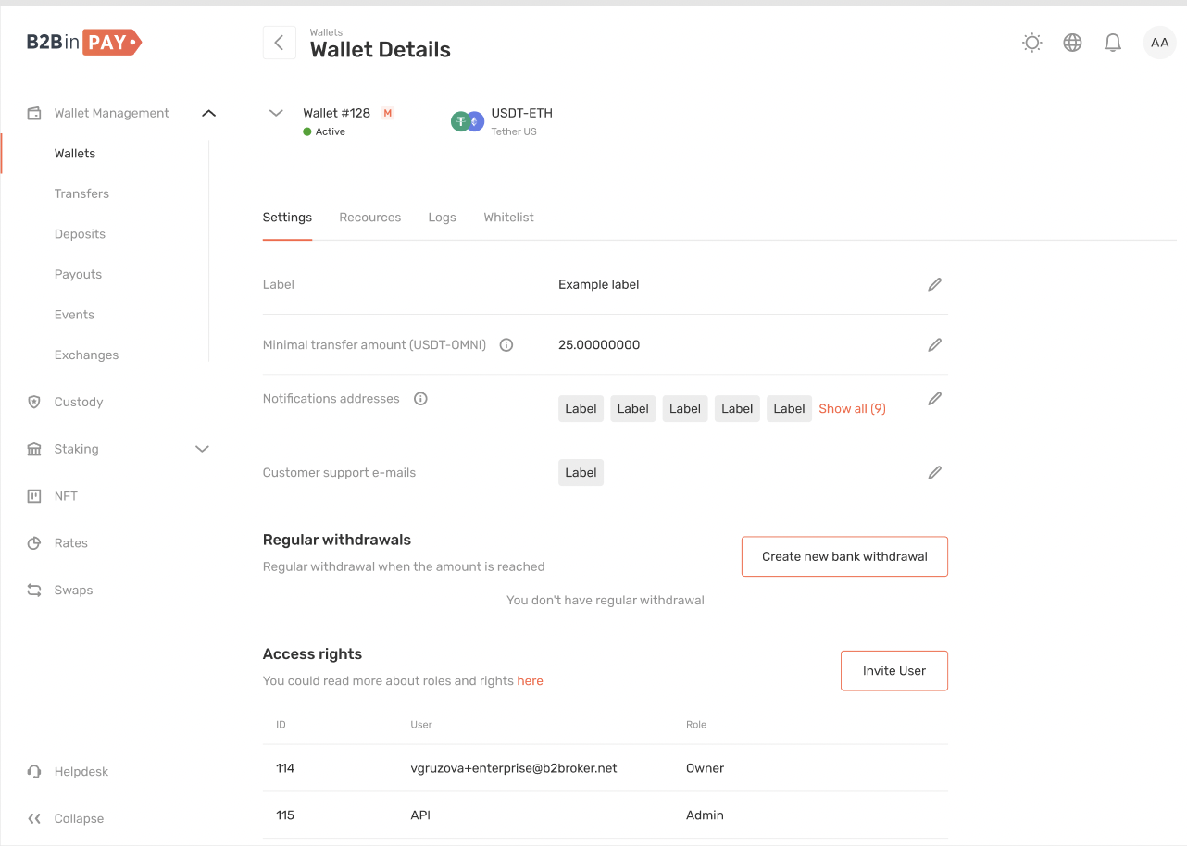Edit the wallet Label with pencil icon

click(934, 284)
